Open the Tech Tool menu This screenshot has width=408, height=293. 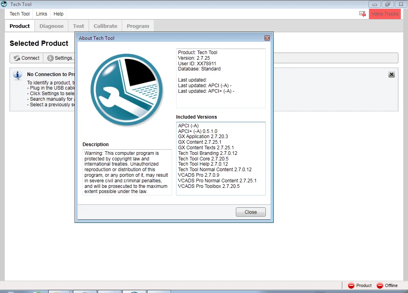(20, 14)
